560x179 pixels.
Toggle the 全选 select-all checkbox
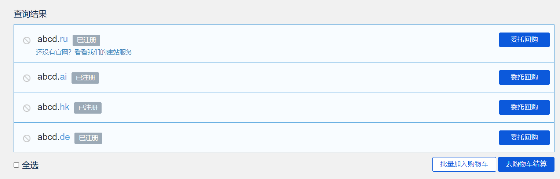pyautogui.click(x=17, y=165)
